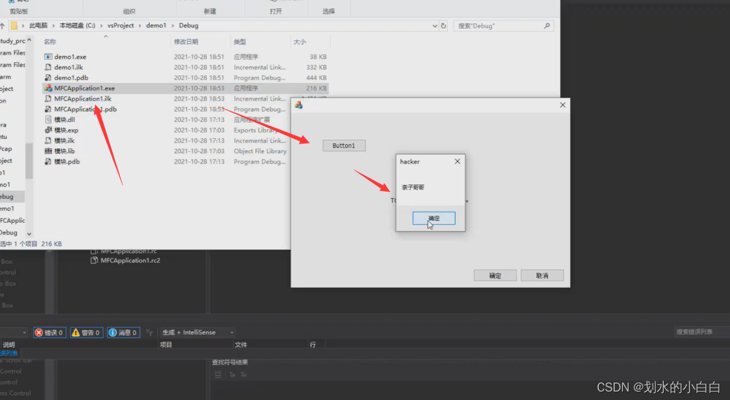Image resolution: width=730 pixels, height=400 pixels.
Task: Expand the chevron after demo1 in the path
Action: pyautogui.click(x=173, y=25)
